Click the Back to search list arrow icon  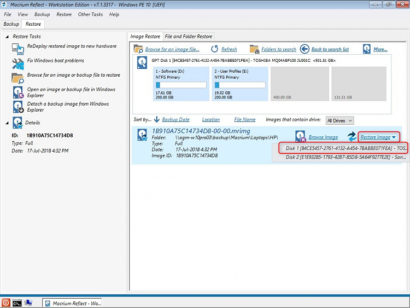[x=304, y=49]
